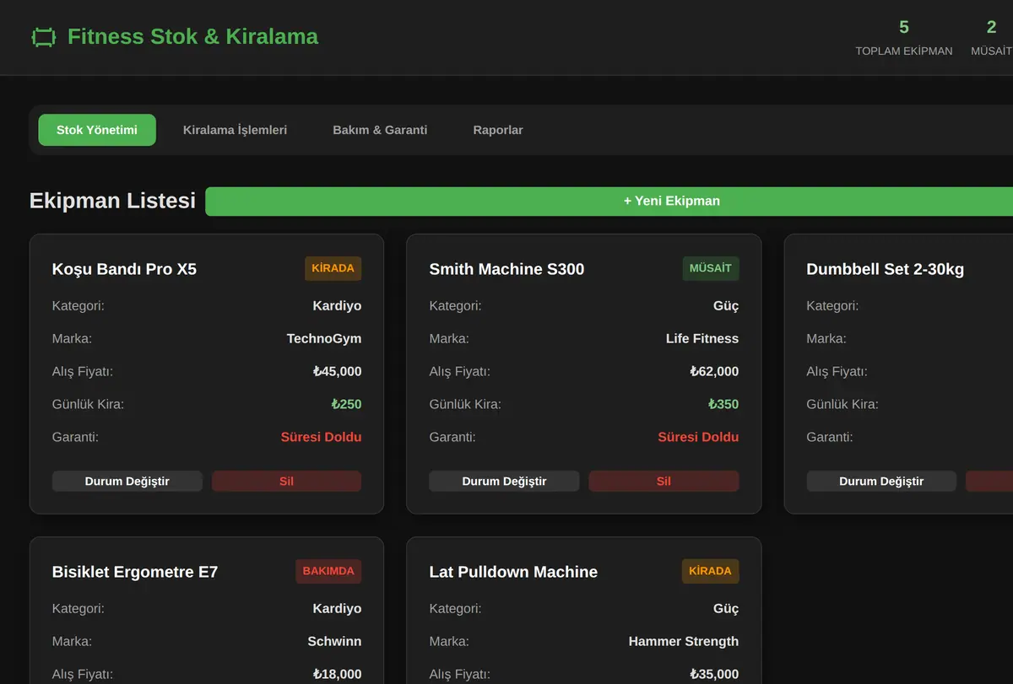1013x684 pixels.
Task: Click Güç category on Smith Machine S300
Action: [726, 305]
